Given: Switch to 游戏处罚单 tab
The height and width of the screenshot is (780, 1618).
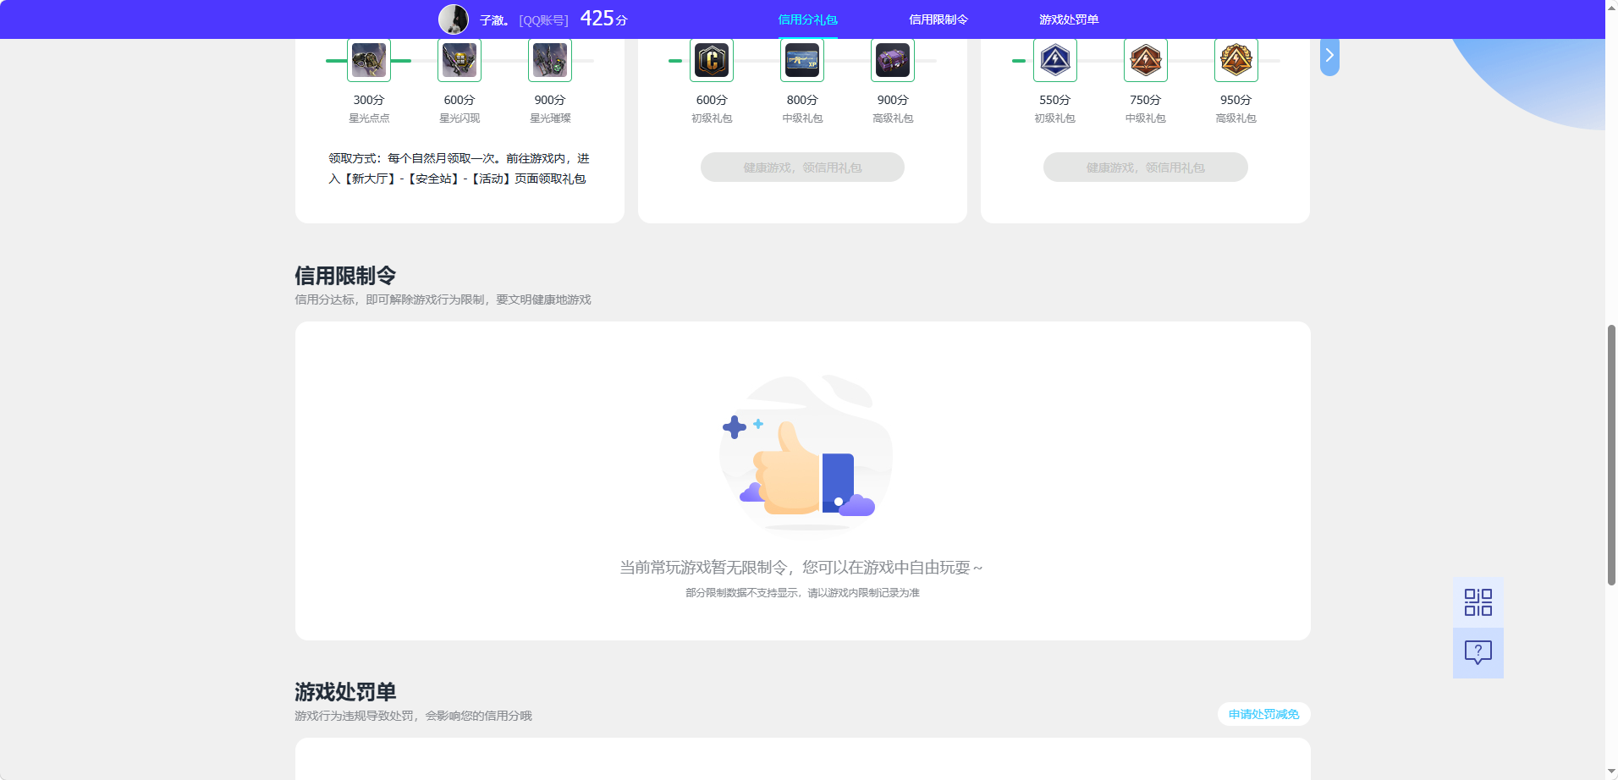Looking at the screenshot, I should (x=1069, y=19).
